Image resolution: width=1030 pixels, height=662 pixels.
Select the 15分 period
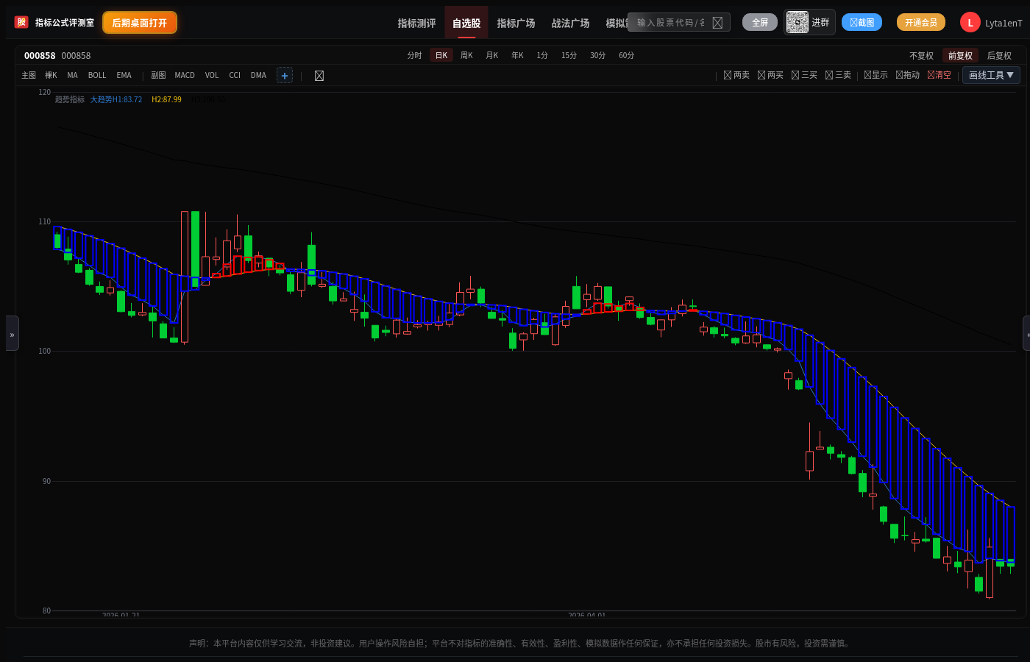tap(569, 55)
